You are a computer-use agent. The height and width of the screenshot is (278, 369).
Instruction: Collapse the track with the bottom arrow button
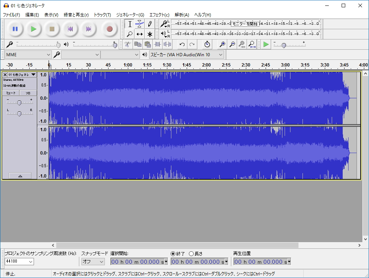pos(20,176)
